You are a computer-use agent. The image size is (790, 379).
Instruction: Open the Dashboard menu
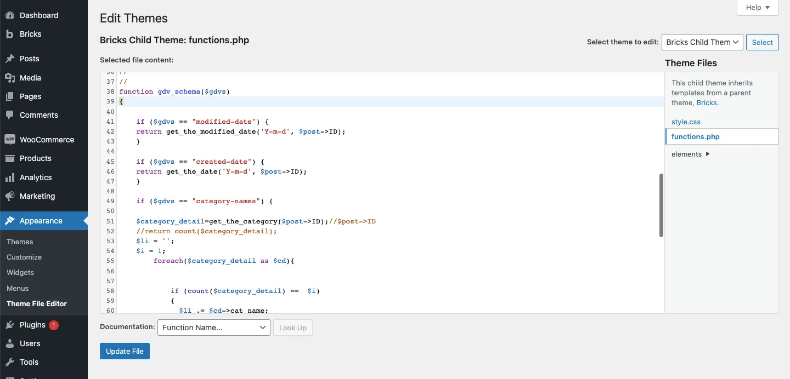(x=44, y=15)
